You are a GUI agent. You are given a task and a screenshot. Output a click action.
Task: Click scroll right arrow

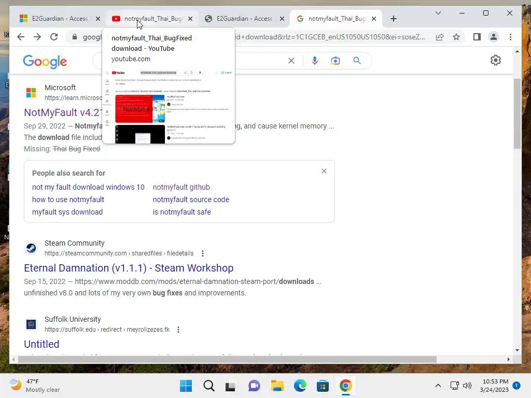tap(508, 360)
